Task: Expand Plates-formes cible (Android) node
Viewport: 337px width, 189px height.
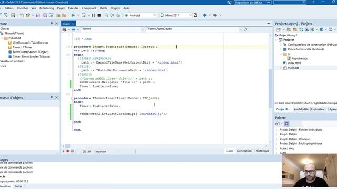Action: (281, 49)
